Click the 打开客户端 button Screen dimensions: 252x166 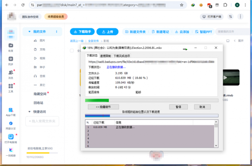[x=212, y=17]
